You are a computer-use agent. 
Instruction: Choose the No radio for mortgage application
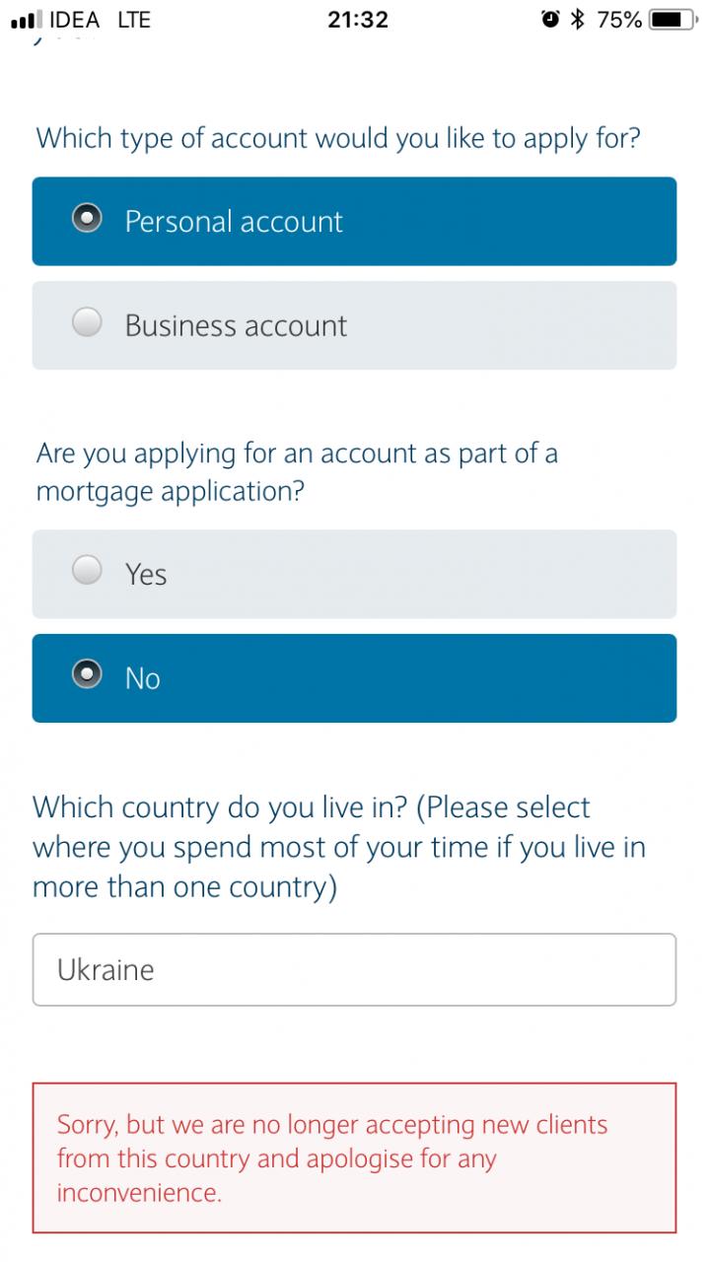88,676
